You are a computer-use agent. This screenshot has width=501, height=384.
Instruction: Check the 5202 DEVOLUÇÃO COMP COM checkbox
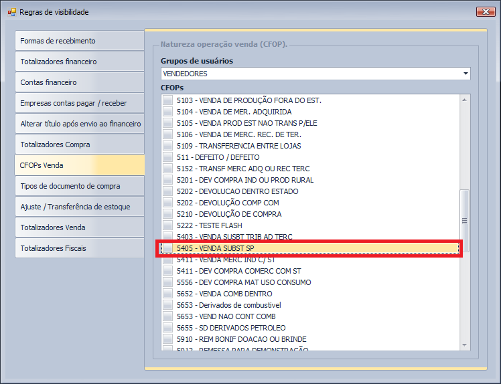[x=167, y=203]
